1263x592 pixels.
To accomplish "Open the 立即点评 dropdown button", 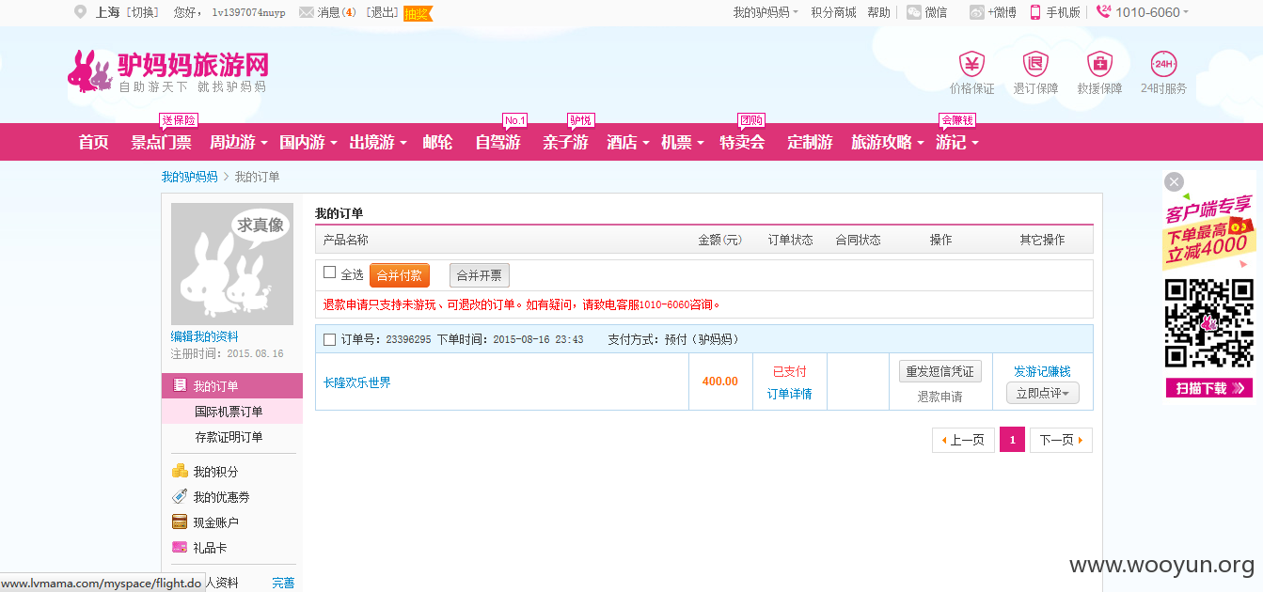I will pos(1043,394).
